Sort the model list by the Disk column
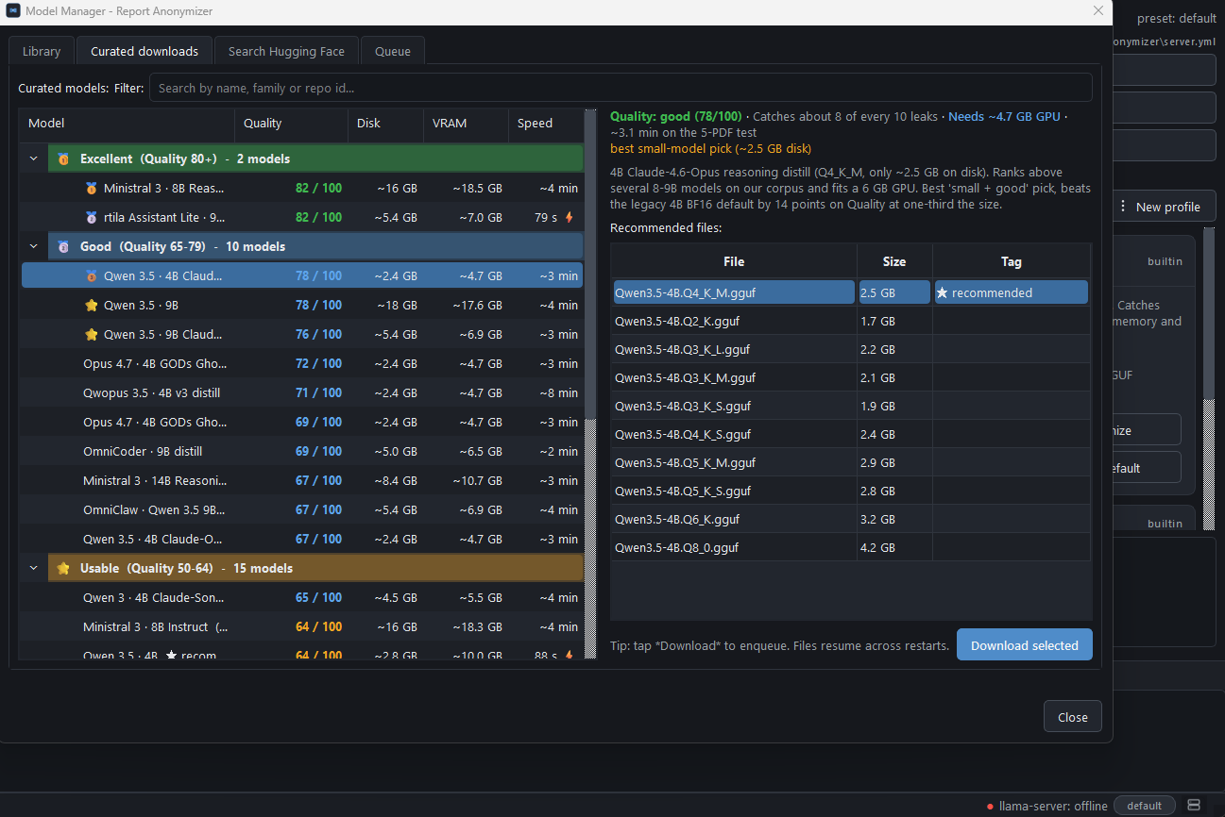The image size is (1225, 817). tap(385, 124)
